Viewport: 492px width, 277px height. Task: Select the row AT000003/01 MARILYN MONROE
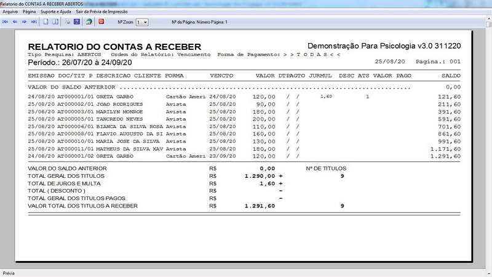(x=244, y=112)
